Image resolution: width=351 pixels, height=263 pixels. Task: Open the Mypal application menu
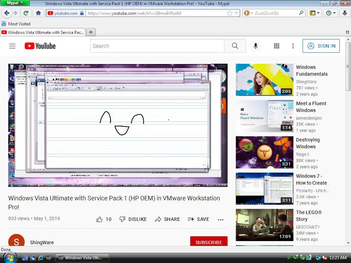coord(15,3)
